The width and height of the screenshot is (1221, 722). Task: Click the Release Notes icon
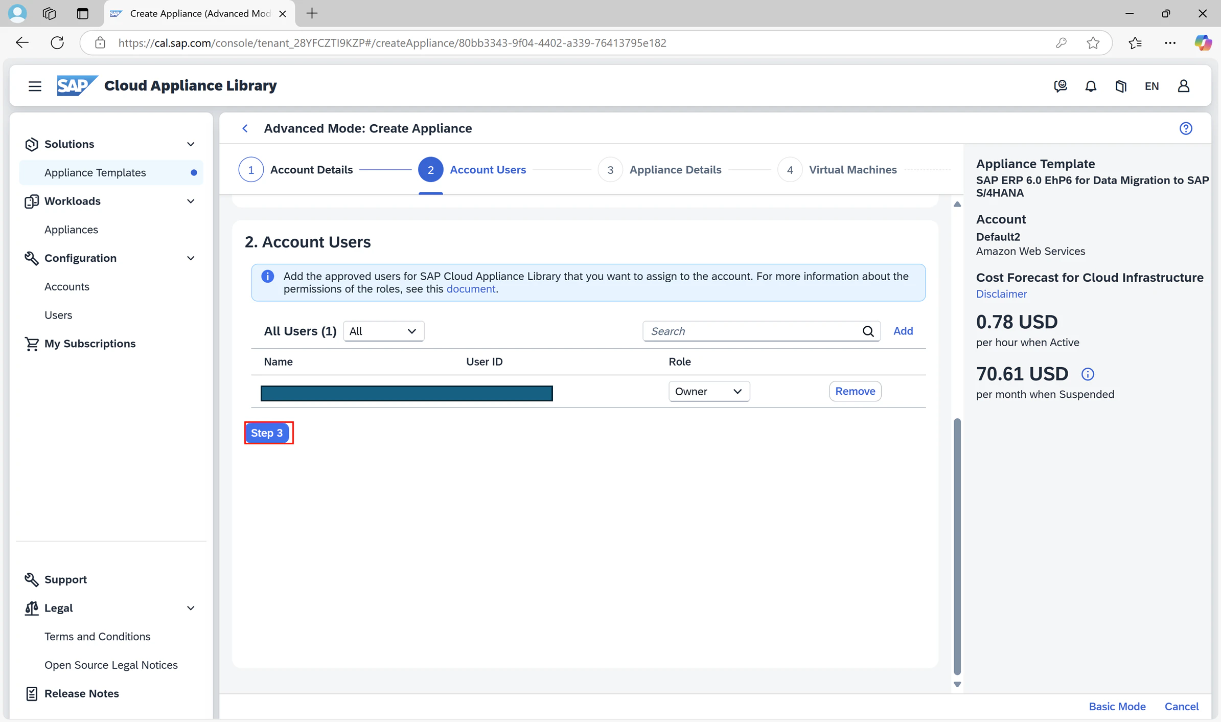coord(32,693)
